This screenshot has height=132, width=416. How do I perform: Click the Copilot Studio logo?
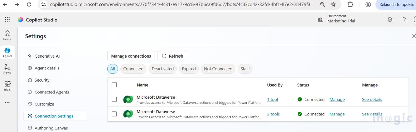(x=21, y=20)
